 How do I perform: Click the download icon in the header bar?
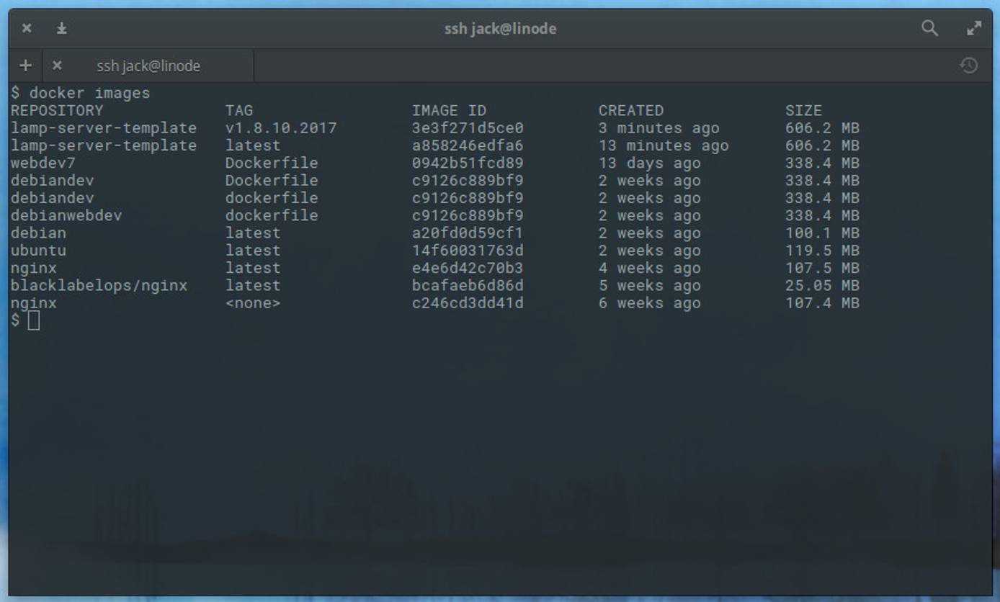[x=62, y=28]
